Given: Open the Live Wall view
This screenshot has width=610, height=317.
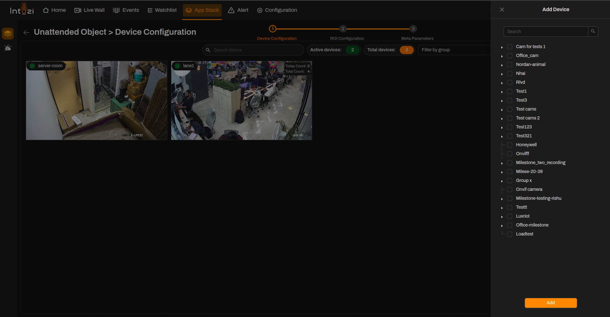Looking at the screenshot, I should click(90, 10).
